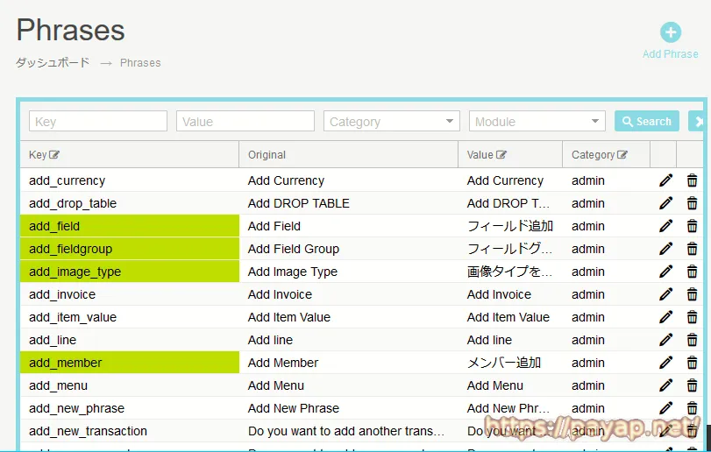Click trash icon in add_invoice row
711x452 pixels.
693,294
